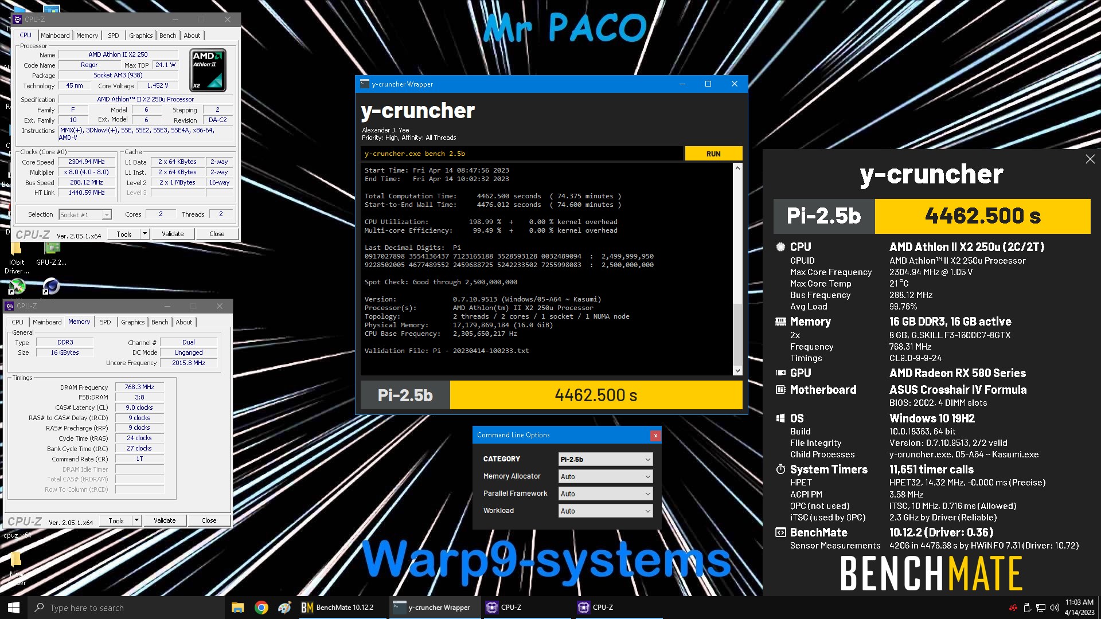The width and height of the screenshot is (1101, 619).
Task: Click the yellow 4462.500 s result bar in wrapper
Action: coord(596,395)
